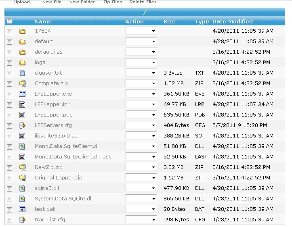Click the logs folder icon

coord(22,62)
